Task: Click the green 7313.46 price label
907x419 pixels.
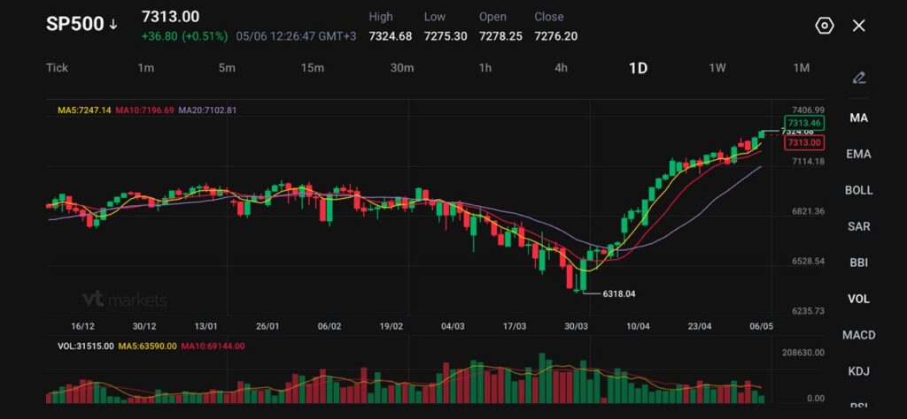Action: (x=804, y=123)
